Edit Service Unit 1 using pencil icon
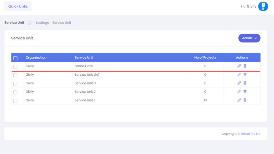Image resolution: width=274 pixels, height=154 pixels. click(239, 100)
